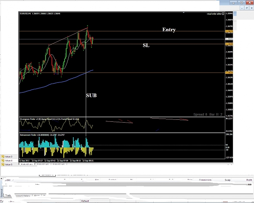The height and width of the screenshot is (203, 254).
Task: Open the Account History tab
Action: (23, 196)
